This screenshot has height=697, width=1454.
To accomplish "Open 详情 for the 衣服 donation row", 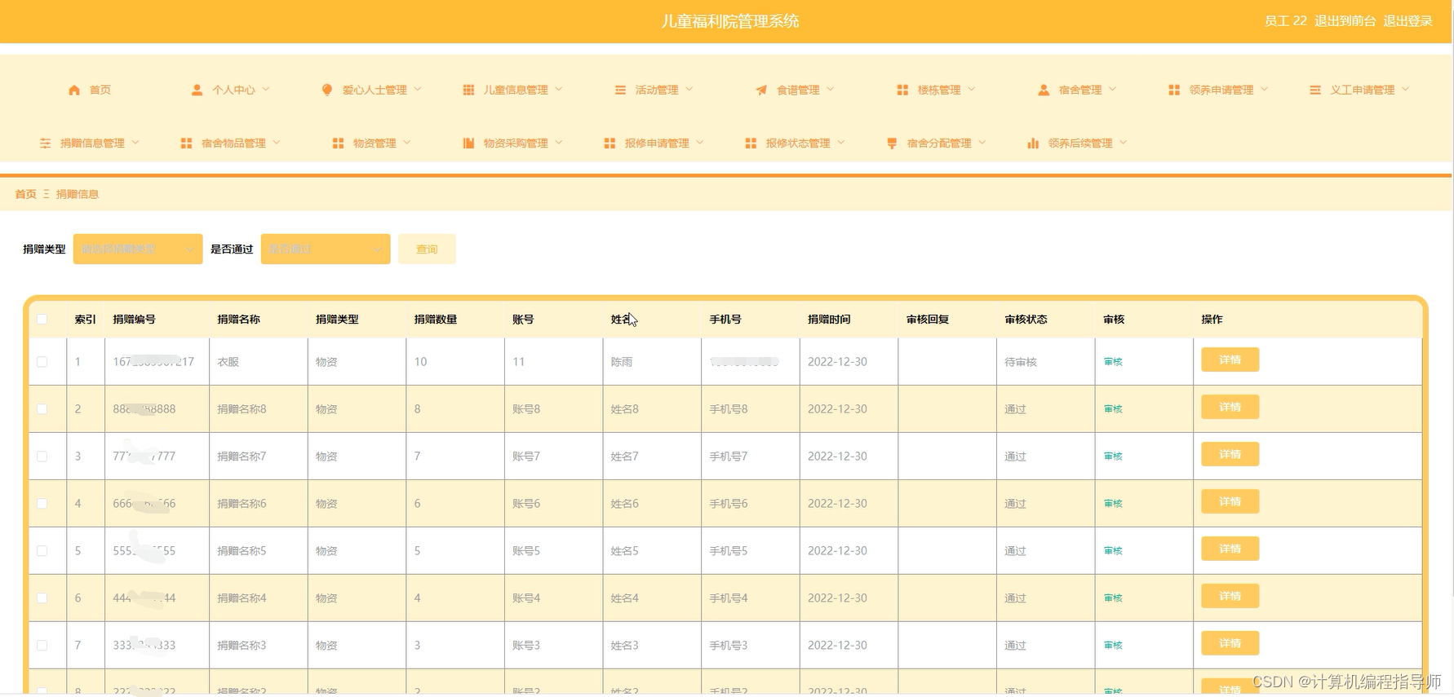I will [x=1230, y=360].
